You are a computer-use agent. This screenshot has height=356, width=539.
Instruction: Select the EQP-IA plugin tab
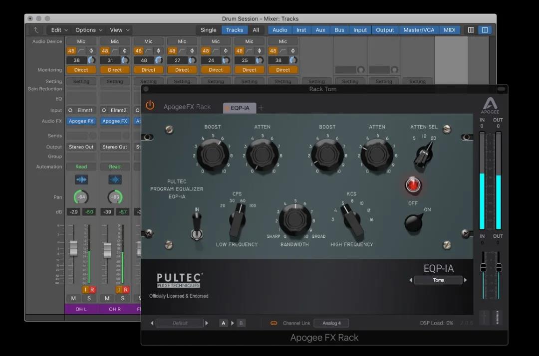[x=240, y=108]
